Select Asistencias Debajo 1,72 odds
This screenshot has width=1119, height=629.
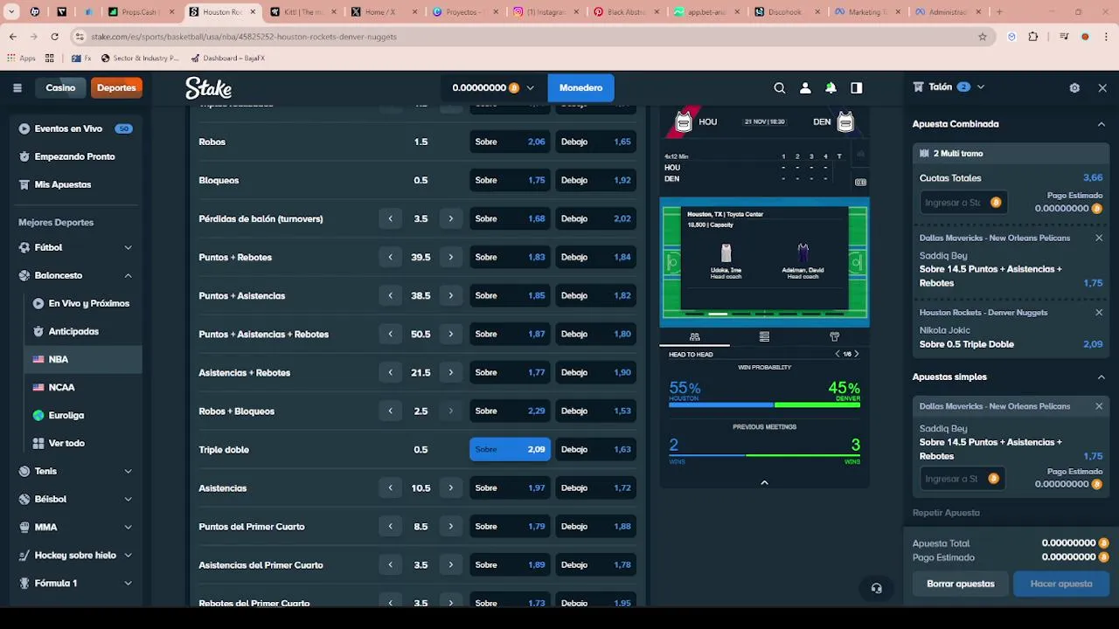pyautogui.click(x=596, y=488)
